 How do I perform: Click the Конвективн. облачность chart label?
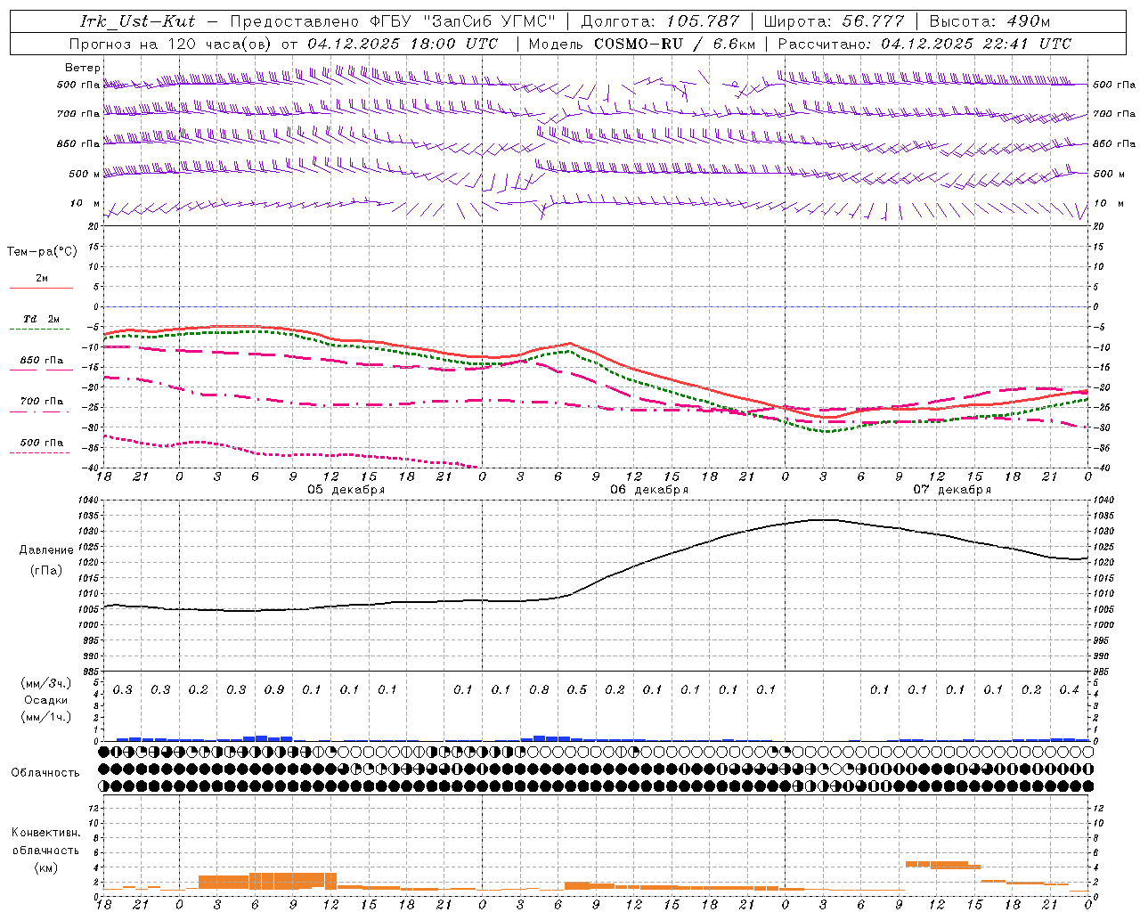point(45,850)
